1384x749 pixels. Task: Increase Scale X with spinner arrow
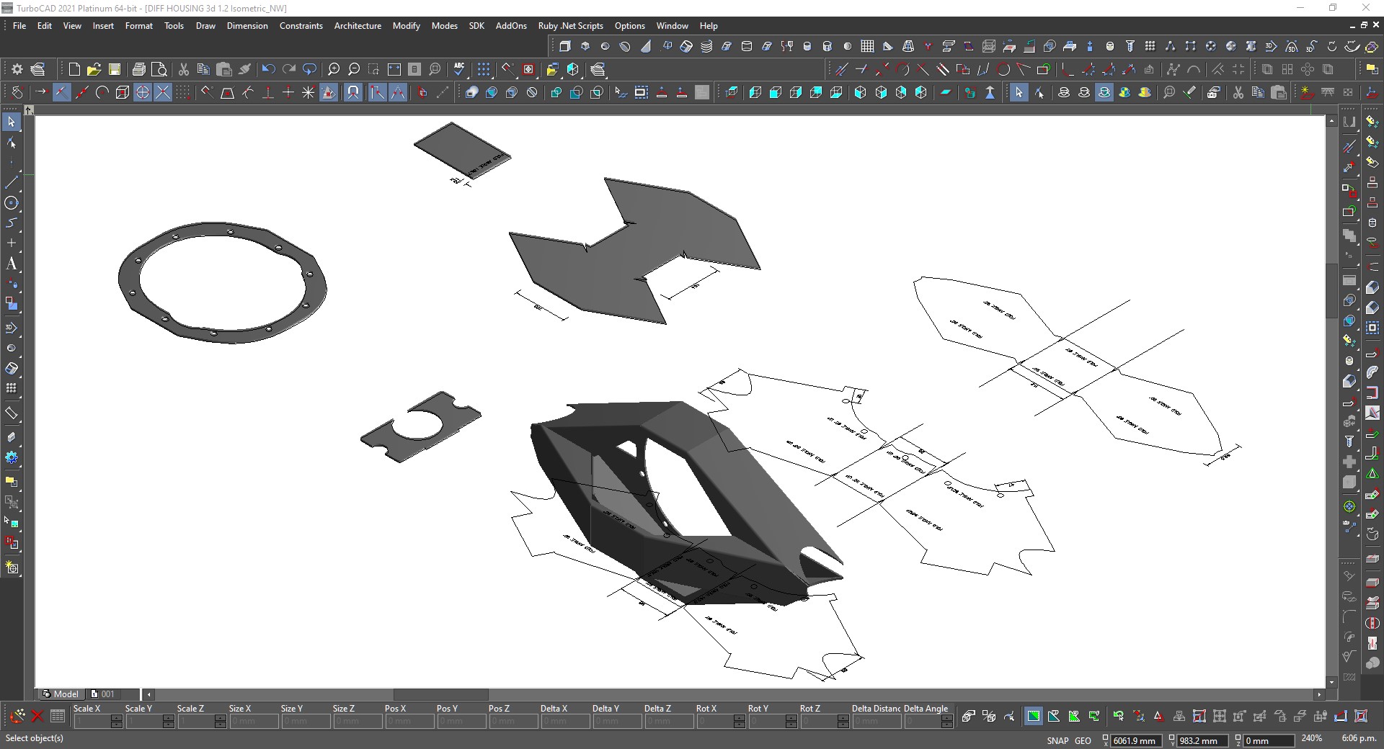pyautogui.click(x=117, y=718)
